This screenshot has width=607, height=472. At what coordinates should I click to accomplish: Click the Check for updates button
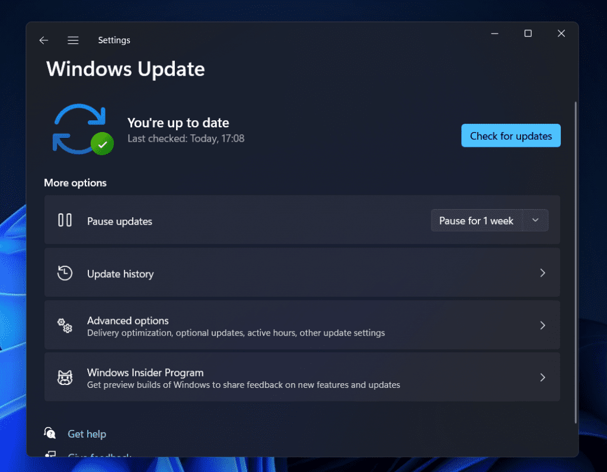[510, 136]
